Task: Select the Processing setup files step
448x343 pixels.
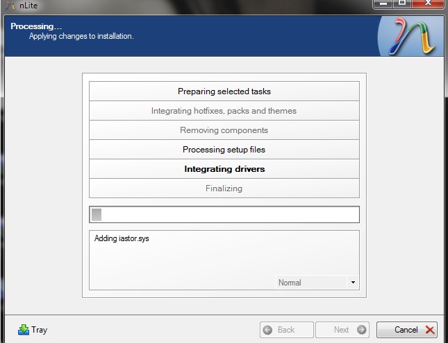Action: (224, 150)
